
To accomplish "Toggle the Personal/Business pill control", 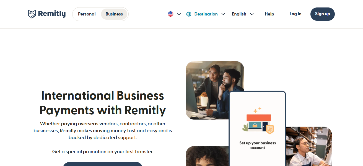I will [100, 14].
